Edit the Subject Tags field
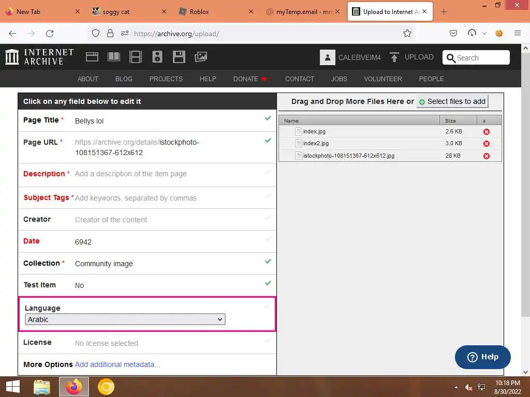 pyautogui.click(x=148, y=198)
